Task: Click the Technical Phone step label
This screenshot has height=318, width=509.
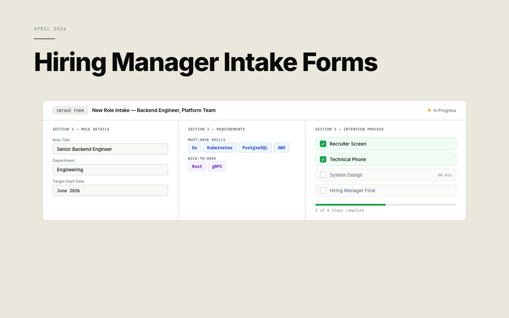Action: point(348,159)
